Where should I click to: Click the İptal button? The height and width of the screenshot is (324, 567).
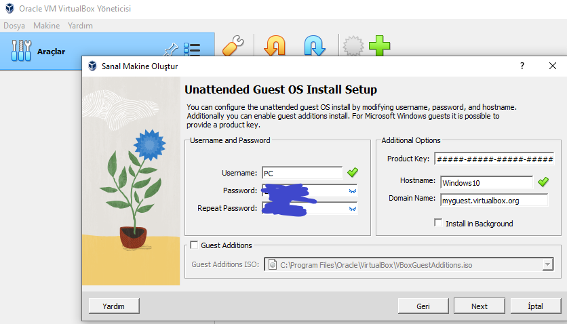click(x=535, y=306)
